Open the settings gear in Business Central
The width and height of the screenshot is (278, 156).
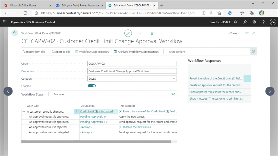coord(254,22)
